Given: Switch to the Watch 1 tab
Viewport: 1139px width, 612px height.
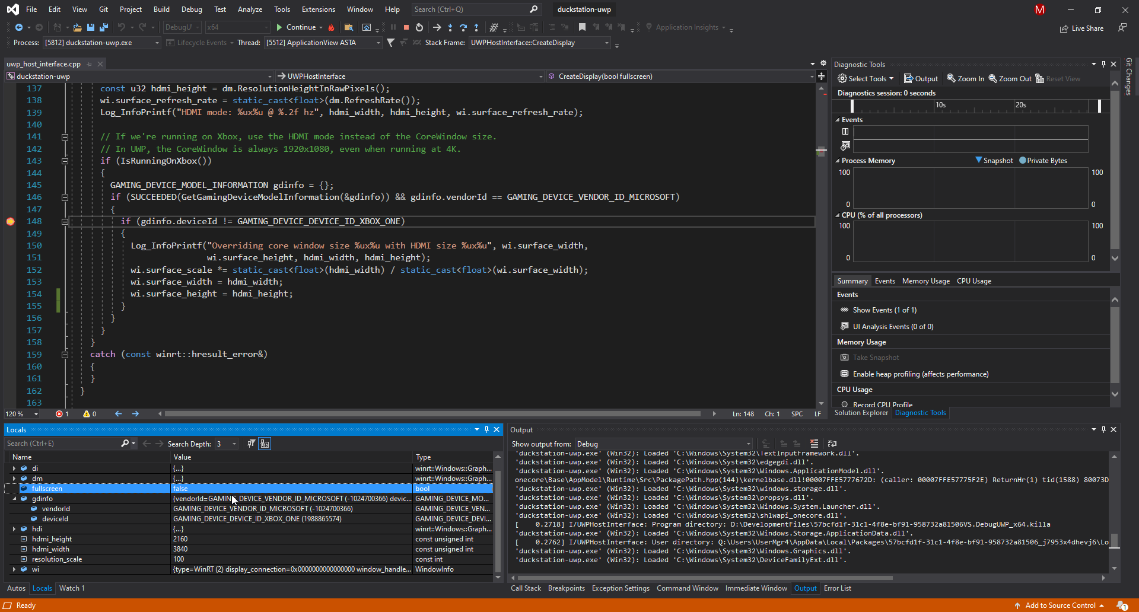Looking at the screenshot, I should (x=72, y=588).
